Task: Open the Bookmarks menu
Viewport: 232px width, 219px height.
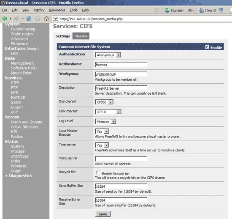Action: point(57,10)
